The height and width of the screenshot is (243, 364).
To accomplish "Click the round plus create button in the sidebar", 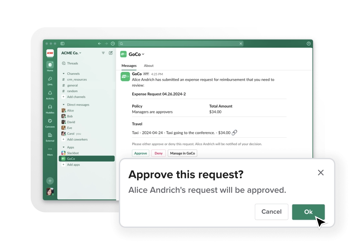I will pos(50,181).
